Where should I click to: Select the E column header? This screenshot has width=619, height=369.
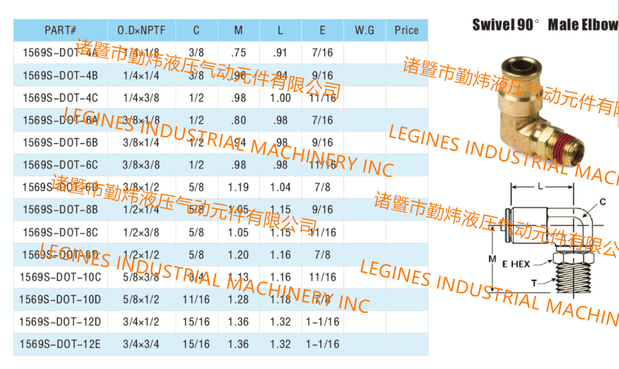[322, 30]
